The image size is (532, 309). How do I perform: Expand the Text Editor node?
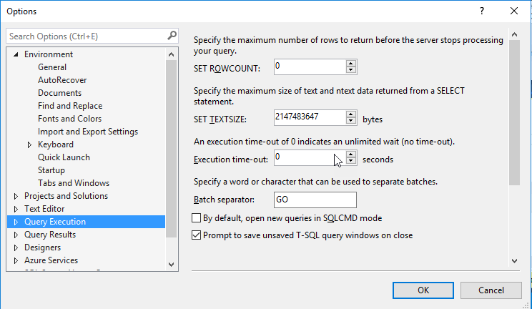(x=16, y=209)
